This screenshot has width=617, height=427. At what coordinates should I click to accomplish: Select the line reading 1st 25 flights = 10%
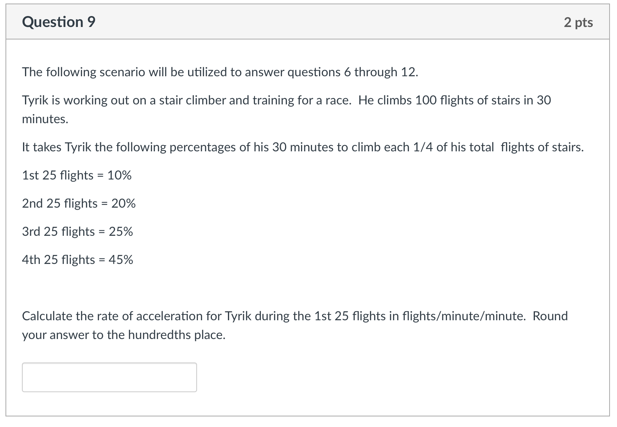click(76, 175)
